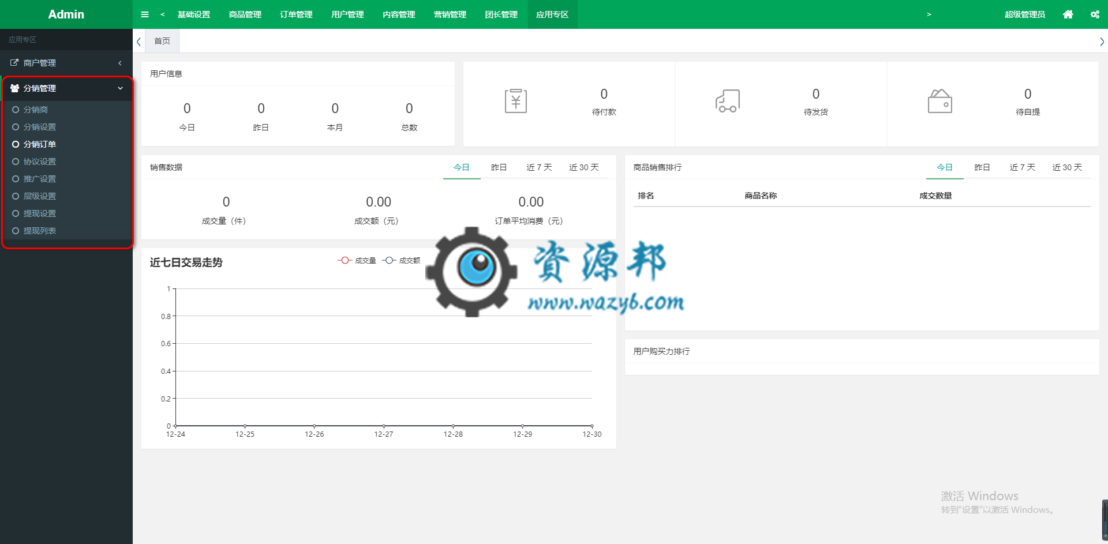Open 商品管理 top menu
Screen dimensions: 1108x544
click(245, 14)
